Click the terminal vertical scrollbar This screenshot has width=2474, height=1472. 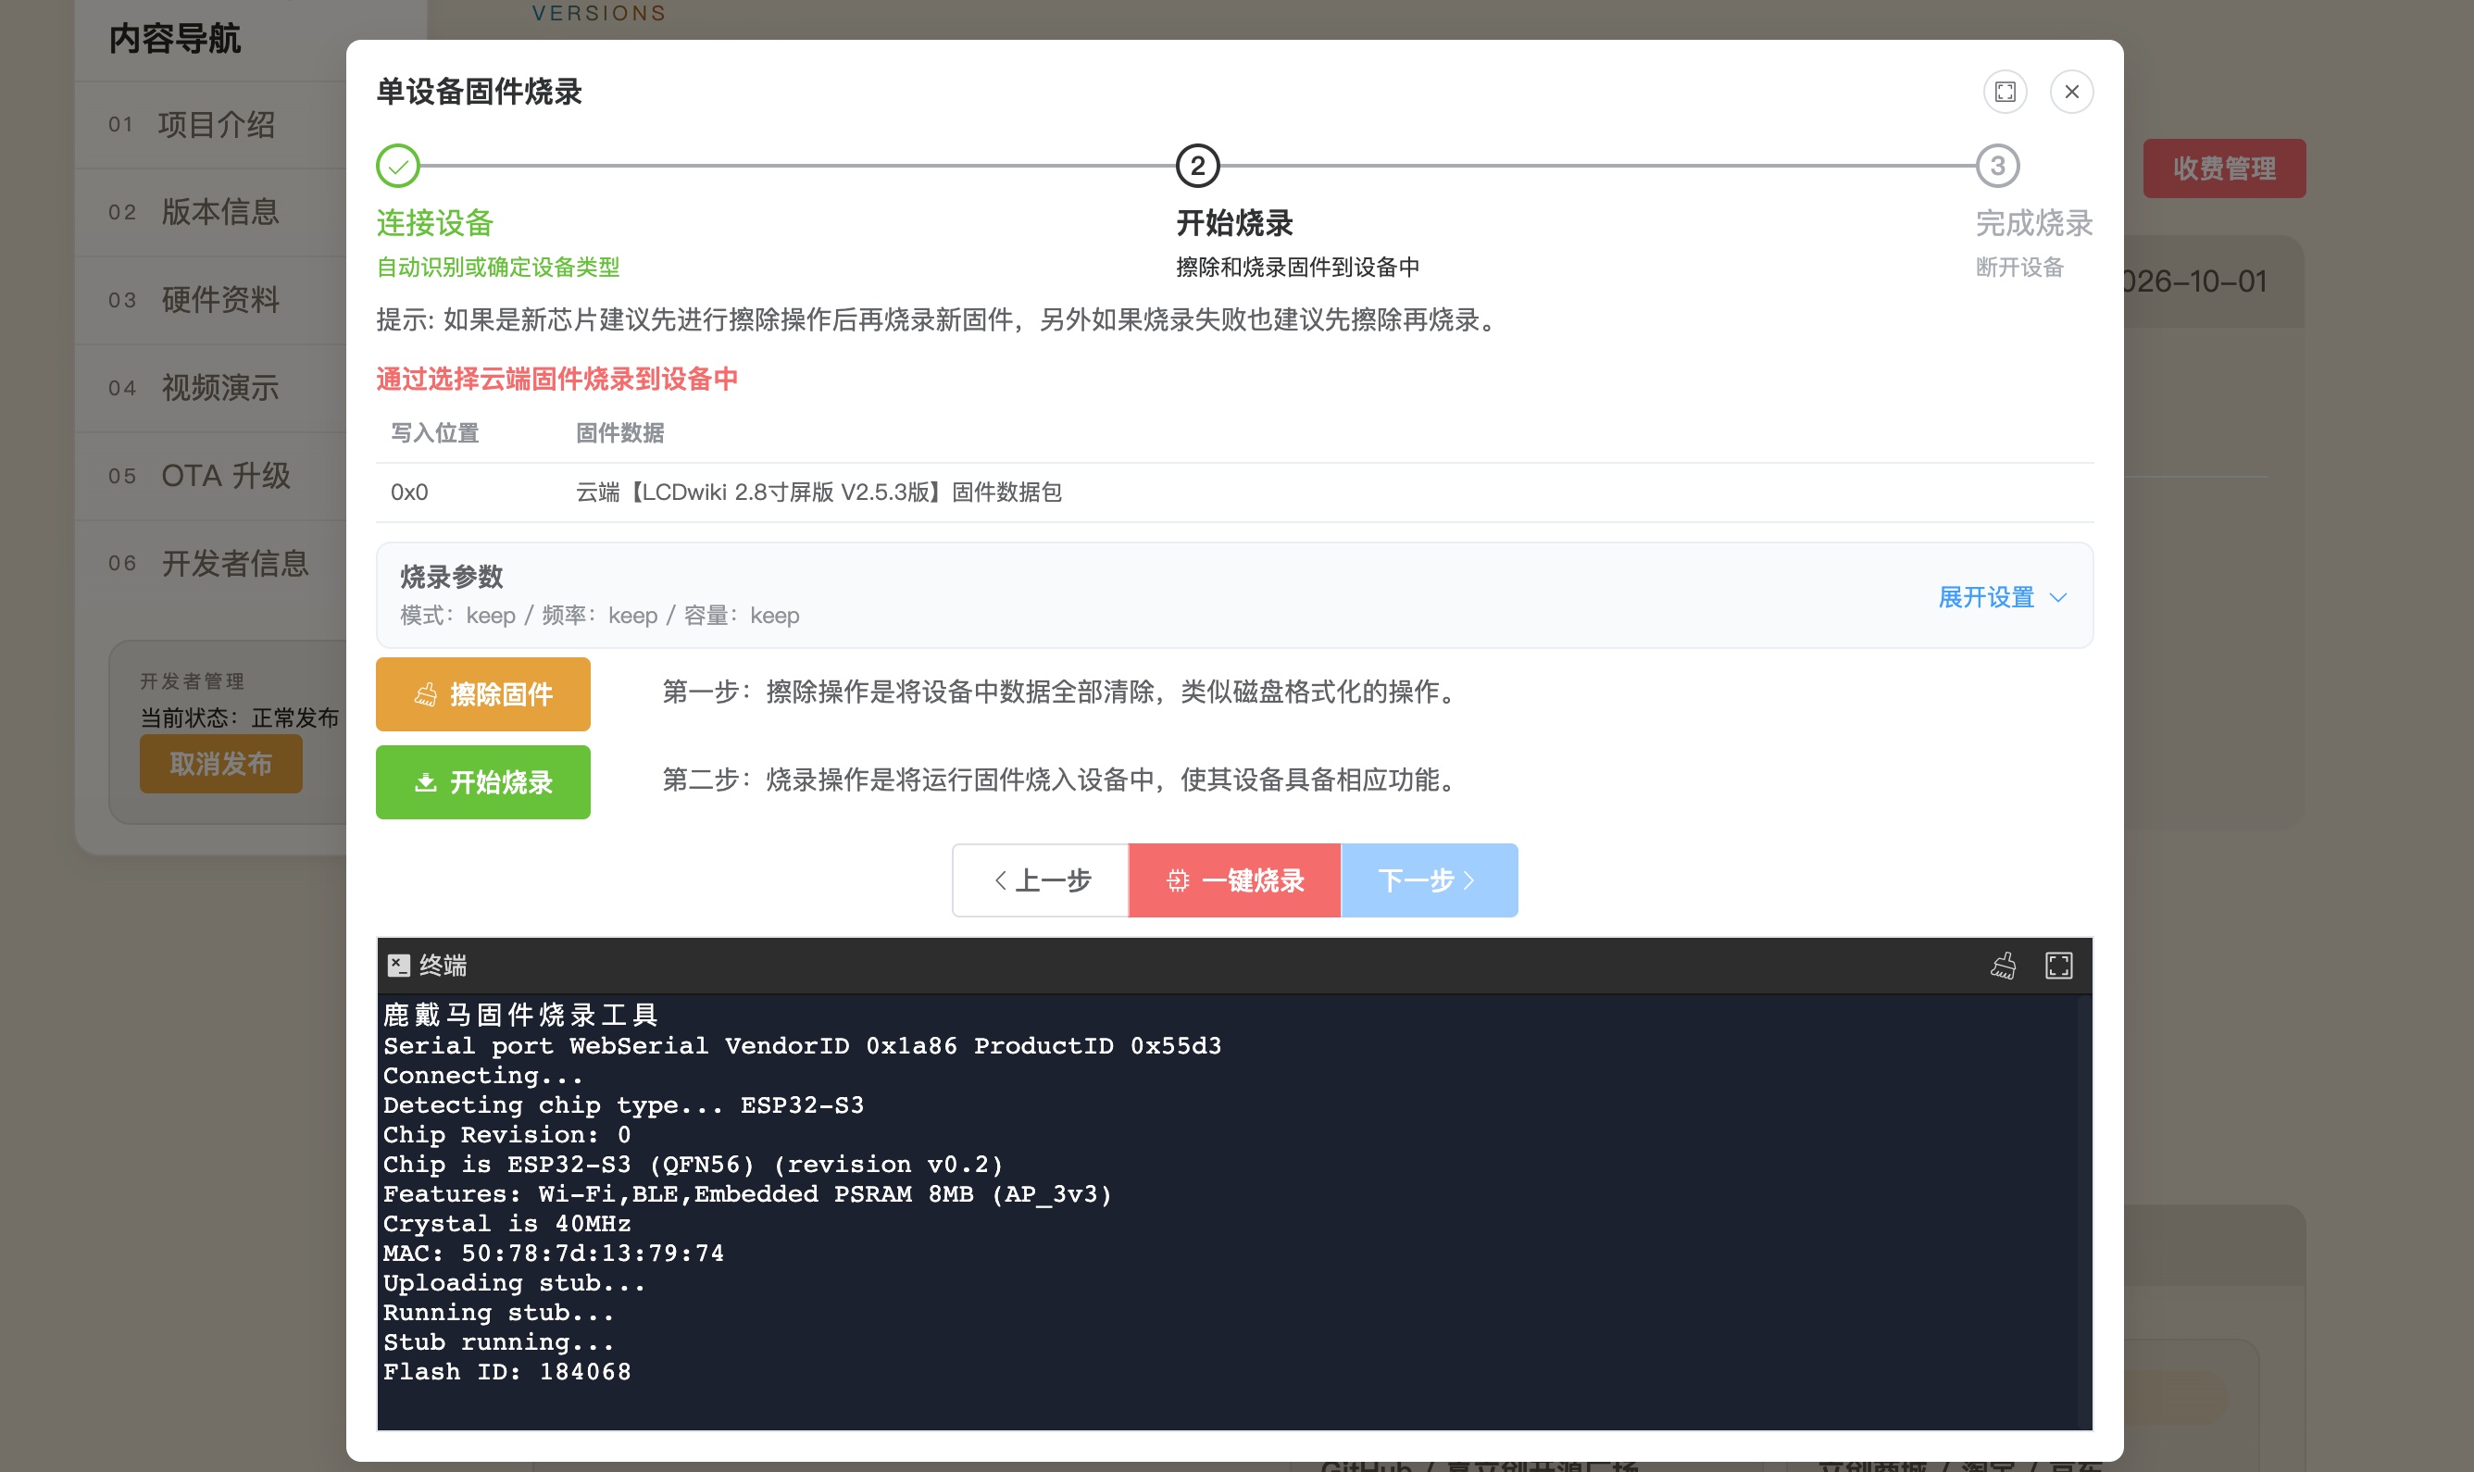[x=2084, y=1212]
